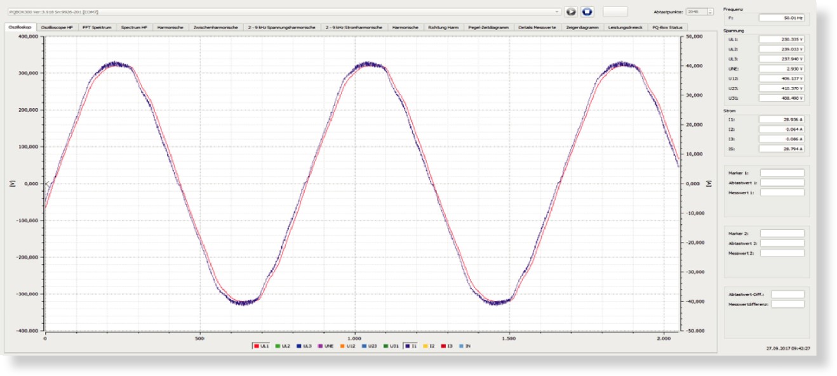Click the timestamp 27.09.2017 09:42:27

point(789,349)
